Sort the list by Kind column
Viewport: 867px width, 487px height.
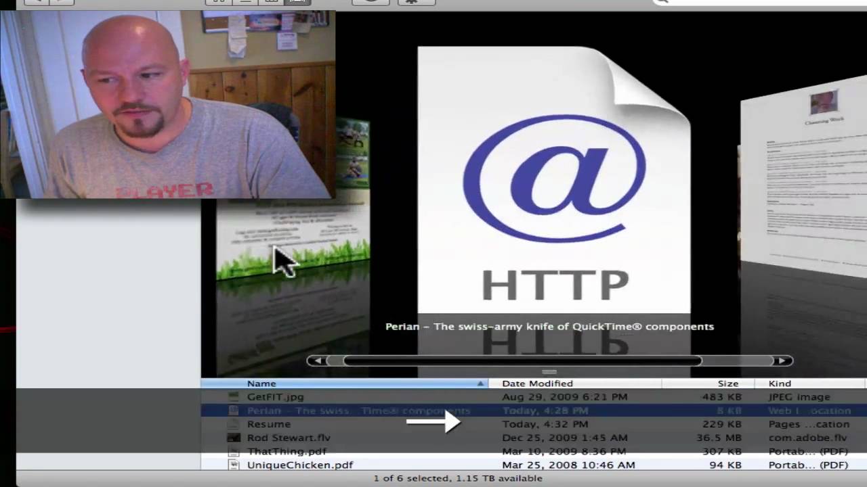[811, 384]
